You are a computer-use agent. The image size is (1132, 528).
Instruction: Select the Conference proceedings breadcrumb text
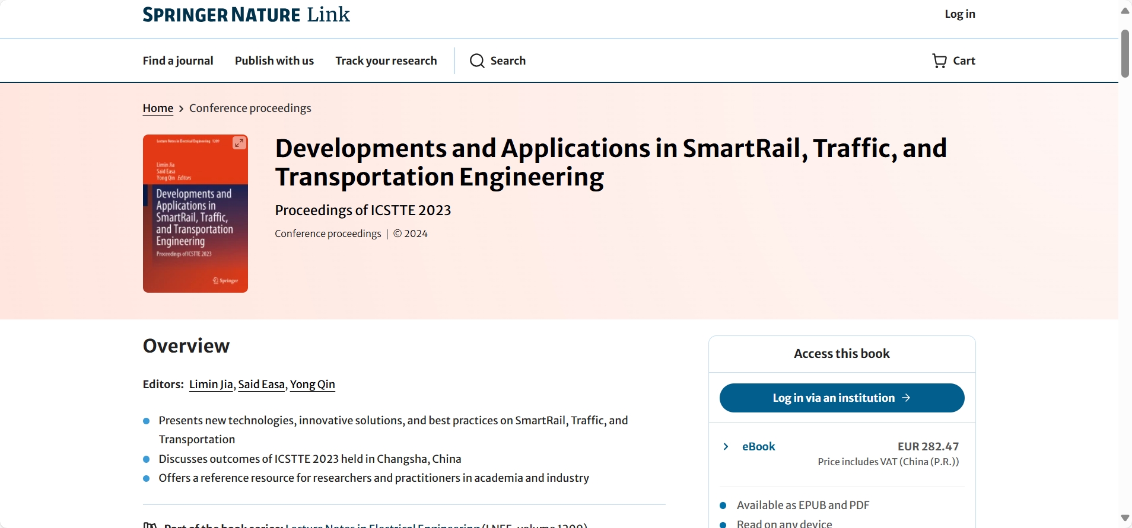pos(250,108)
